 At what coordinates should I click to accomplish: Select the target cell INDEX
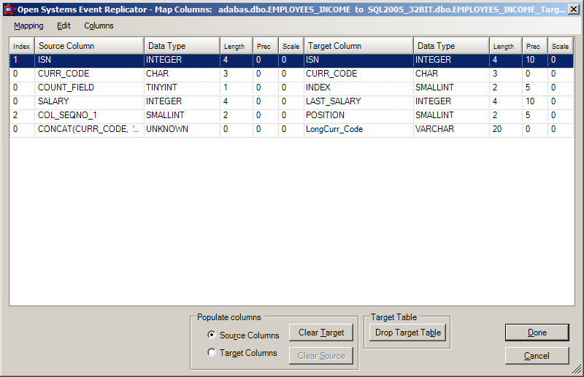358,88
